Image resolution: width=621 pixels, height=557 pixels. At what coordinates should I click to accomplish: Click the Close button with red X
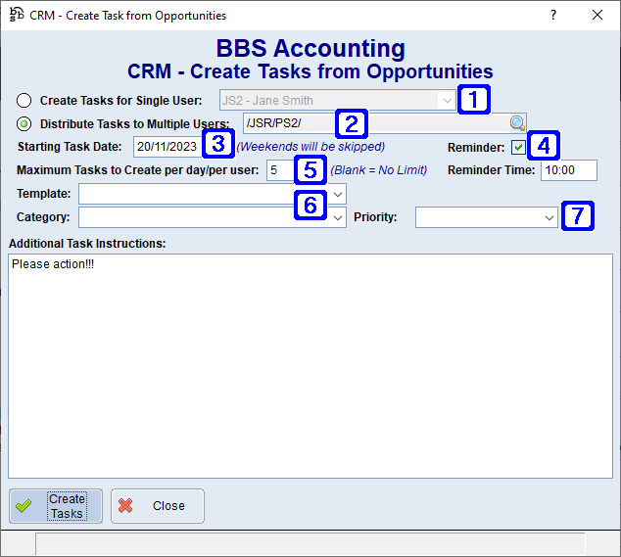pos(158,506)
